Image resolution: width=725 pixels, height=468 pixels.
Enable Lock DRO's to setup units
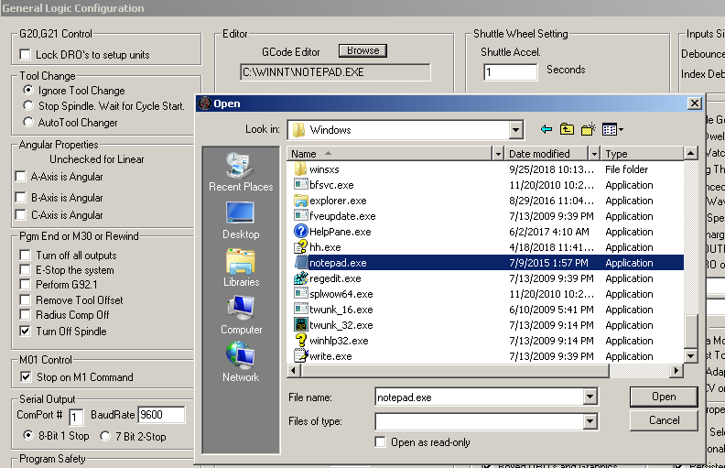click(x=25, y=55)
